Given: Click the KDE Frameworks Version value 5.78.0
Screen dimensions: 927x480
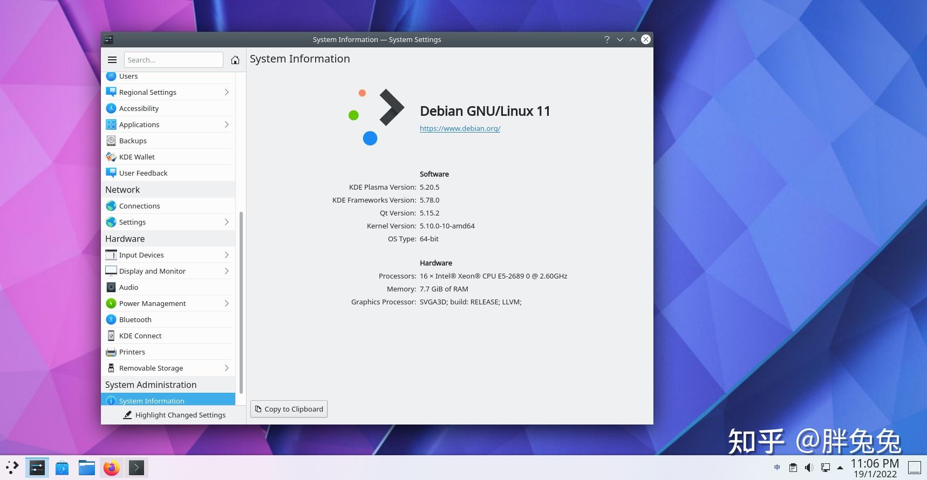Looking at the screenshot, I should coord(430,200).
